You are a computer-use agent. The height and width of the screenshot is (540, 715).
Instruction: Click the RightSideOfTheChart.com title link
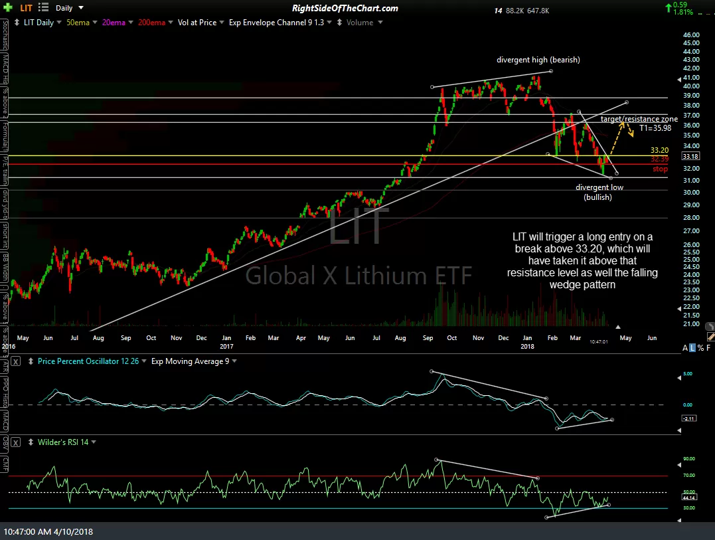pyautogui.click(x=345, y=8)
